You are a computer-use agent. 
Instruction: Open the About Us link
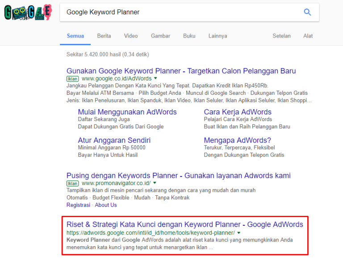(106, 205)
